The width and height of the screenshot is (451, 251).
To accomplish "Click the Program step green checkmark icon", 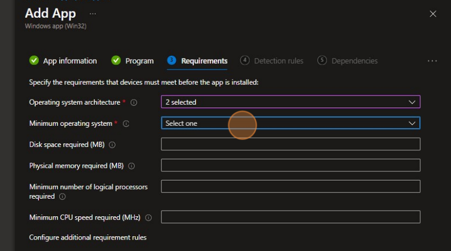I will [x=116, y=61].
